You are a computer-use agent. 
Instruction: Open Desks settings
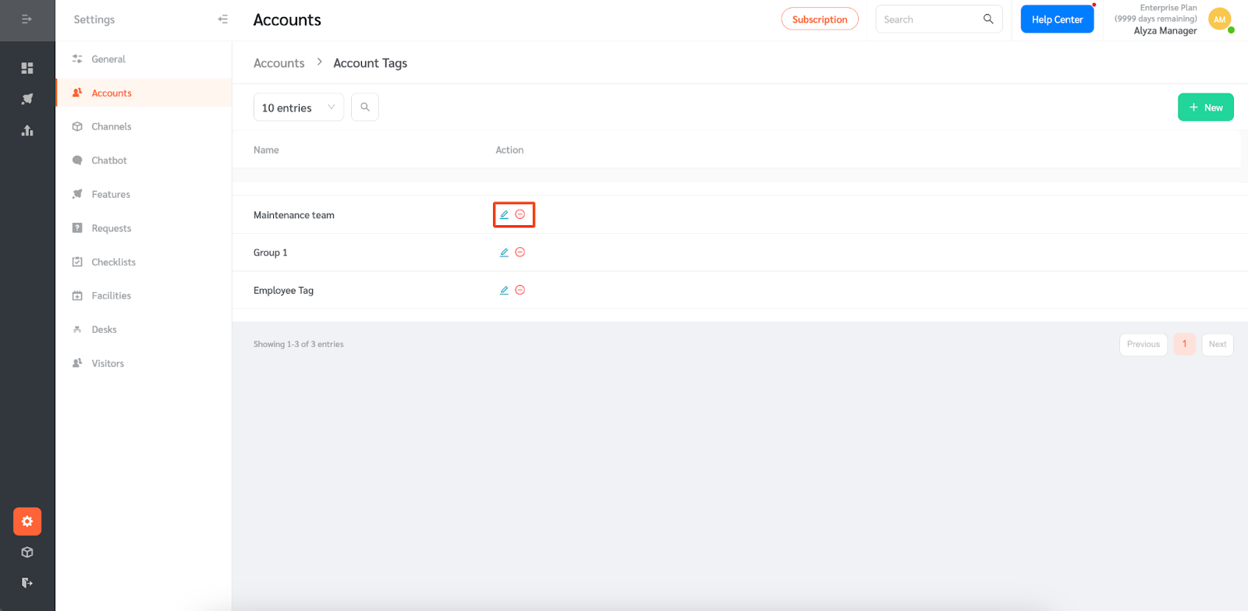[144, 330]
